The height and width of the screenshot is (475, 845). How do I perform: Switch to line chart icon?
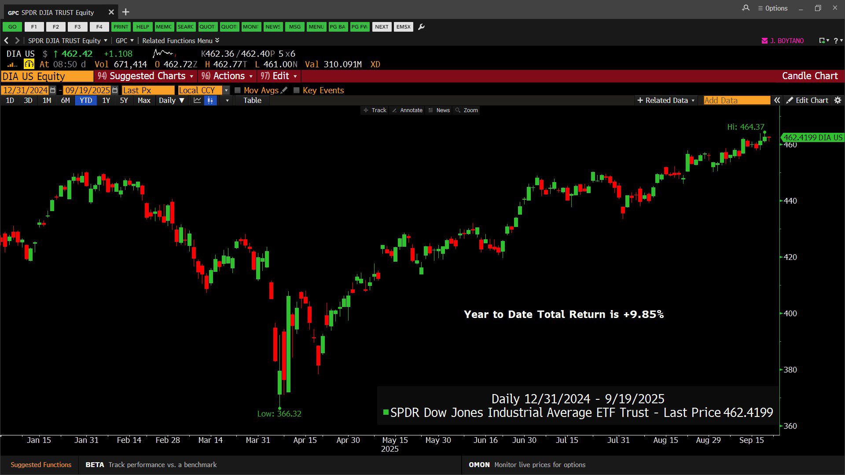(197, 100)
